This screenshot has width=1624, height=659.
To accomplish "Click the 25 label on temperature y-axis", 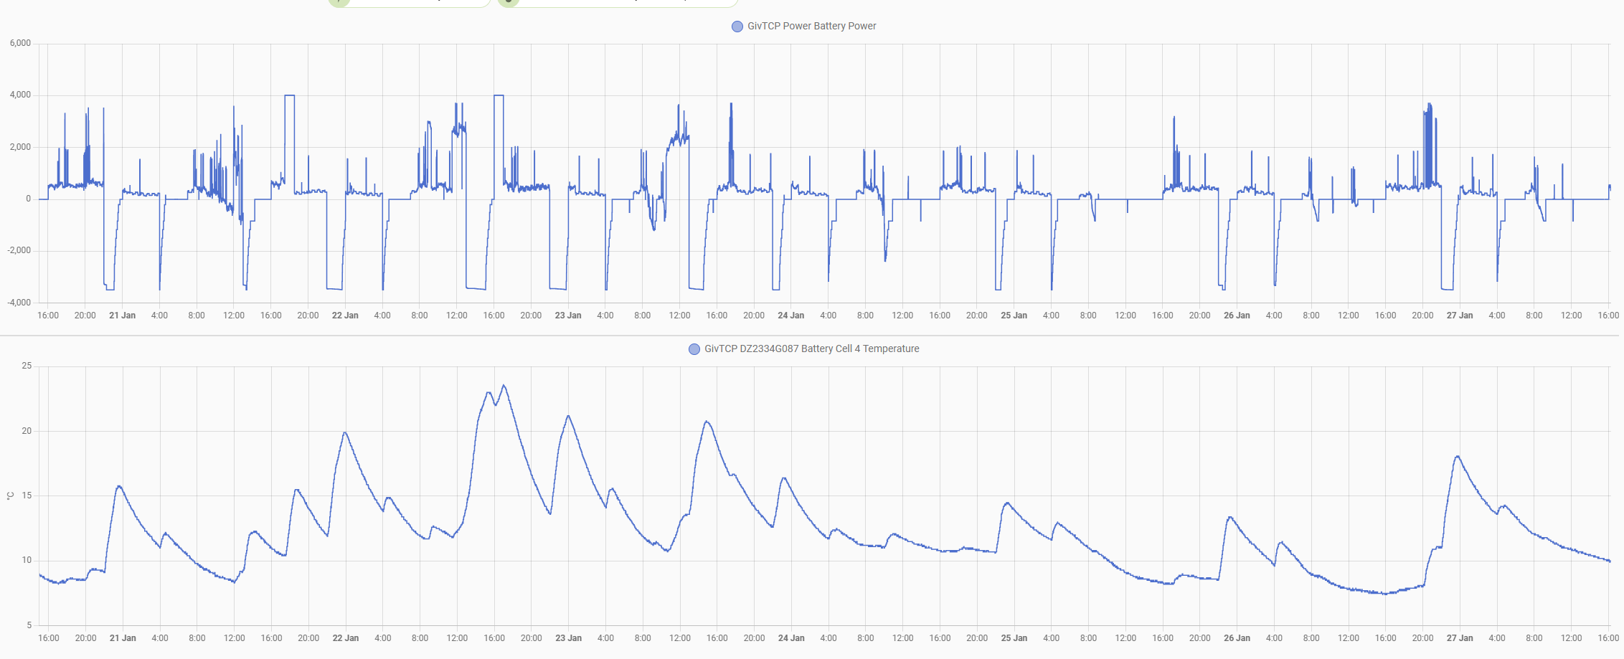I will coord(27,366).
